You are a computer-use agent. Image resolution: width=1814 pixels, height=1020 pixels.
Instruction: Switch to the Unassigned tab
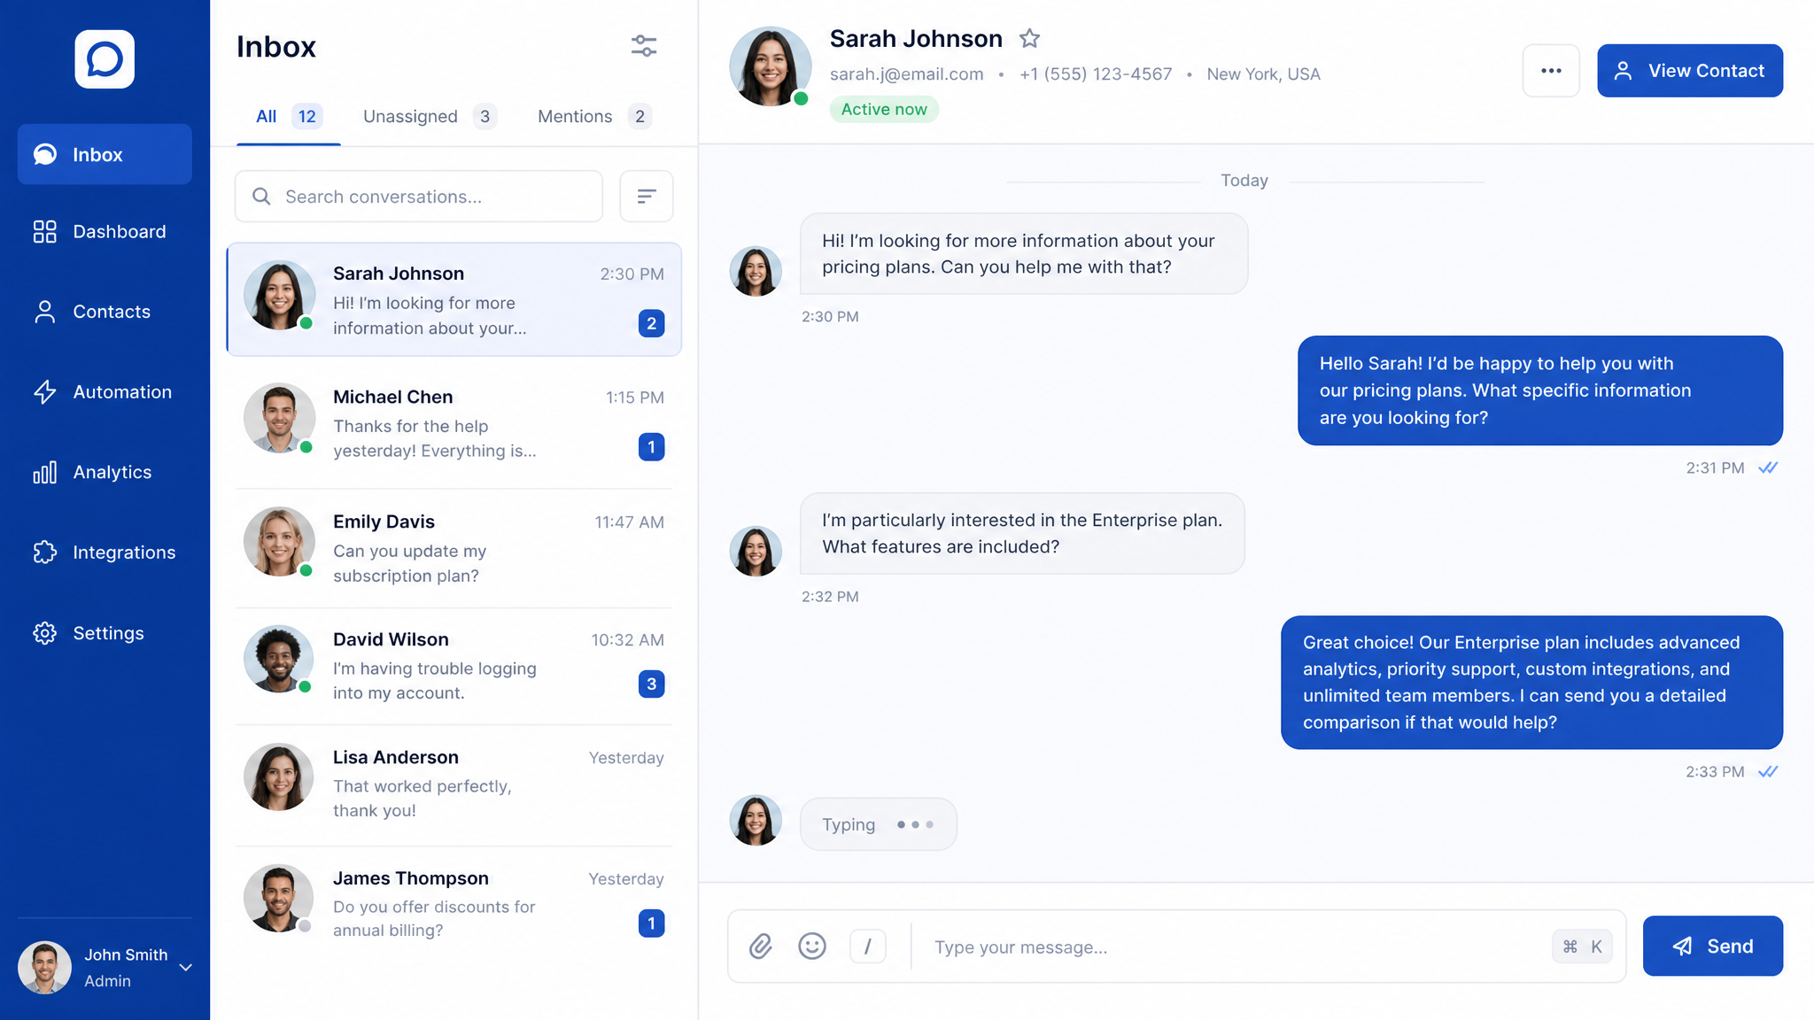click(x=430, y=116)
